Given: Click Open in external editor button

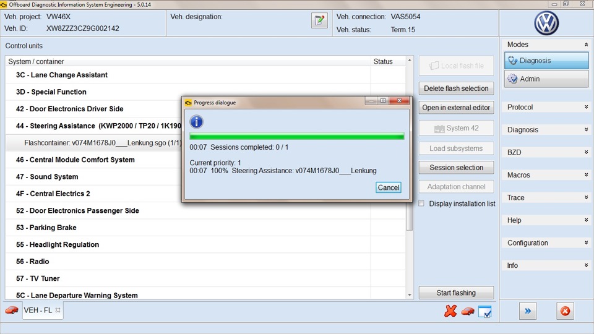Looking at the screenshot, I should [456, 108].
